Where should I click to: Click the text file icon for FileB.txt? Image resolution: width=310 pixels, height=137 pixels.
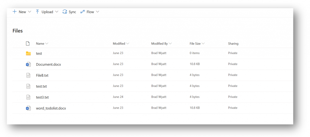coord(28,75)
